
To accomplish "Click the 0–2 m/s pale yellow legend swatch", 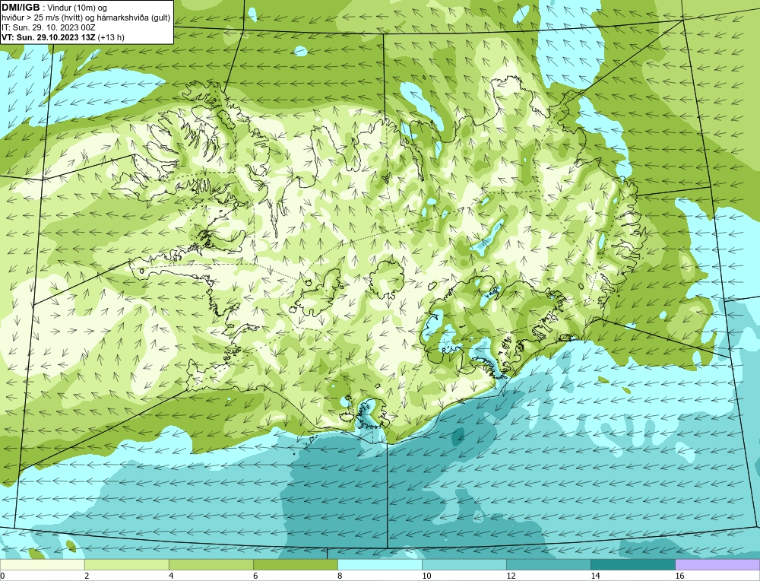I will pyautogui.click(x=42, y=565).
